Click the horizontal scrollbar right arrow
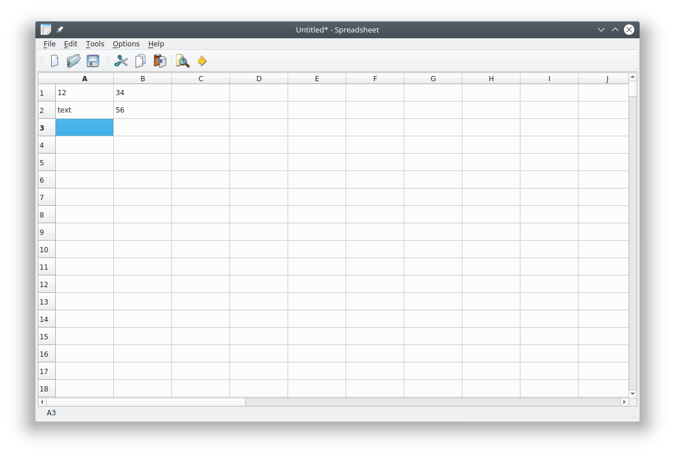Screen dimensions: 675x457 624,402
